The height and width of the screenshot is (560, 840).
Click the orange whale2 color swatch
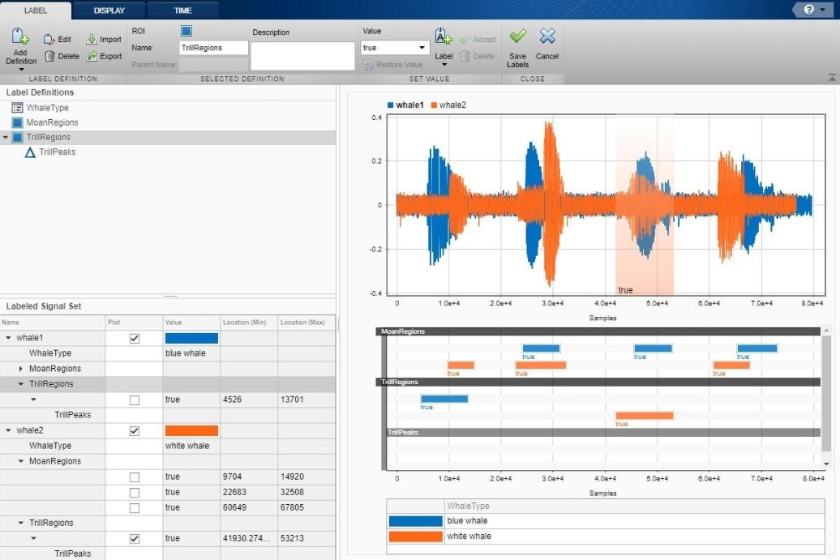click(x=191, y=430)
